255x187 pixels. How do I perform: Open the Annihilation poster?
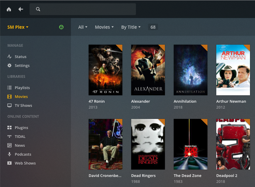pyautogui.click(x=191, y=70)
